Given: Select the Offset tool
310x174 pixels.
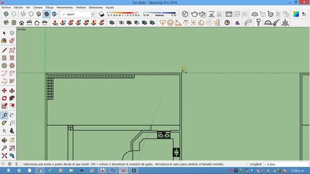Looking at the screenshot, I should 12,106.
